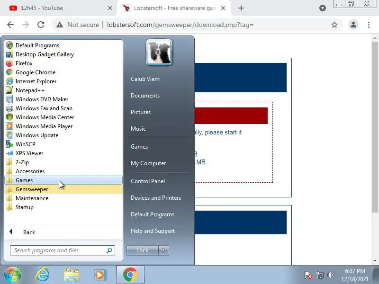Open XPS Viewer

pos(63,153)
